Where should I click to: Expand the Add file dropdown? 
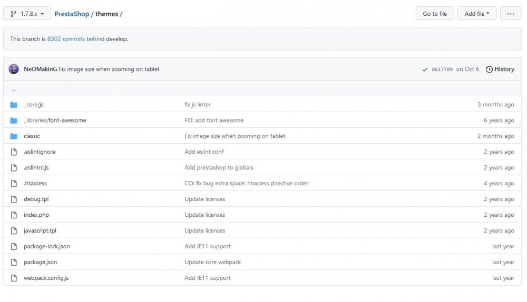477,14
